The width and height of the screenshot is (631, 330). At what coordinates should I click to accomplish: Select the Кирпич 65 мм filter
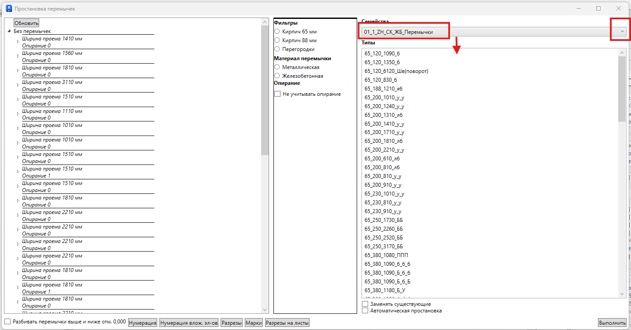[277, 32]
